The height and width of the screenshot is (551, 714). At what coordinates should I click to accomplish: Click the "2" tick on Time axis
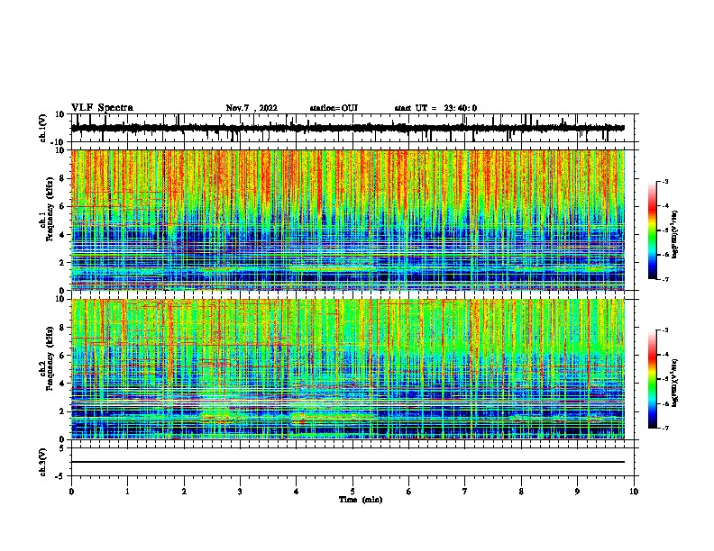[x=184, y=492]
